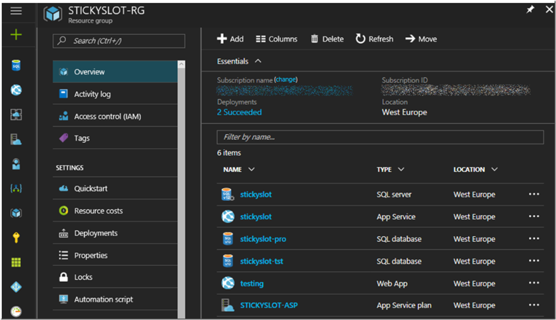Click the plan icon beside STICKYSLOT-ASP
Viewport: 556px width, 320px height.
point(228,305)
